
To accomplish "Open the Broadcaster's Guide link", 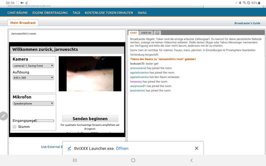I will tap(247, 23).
